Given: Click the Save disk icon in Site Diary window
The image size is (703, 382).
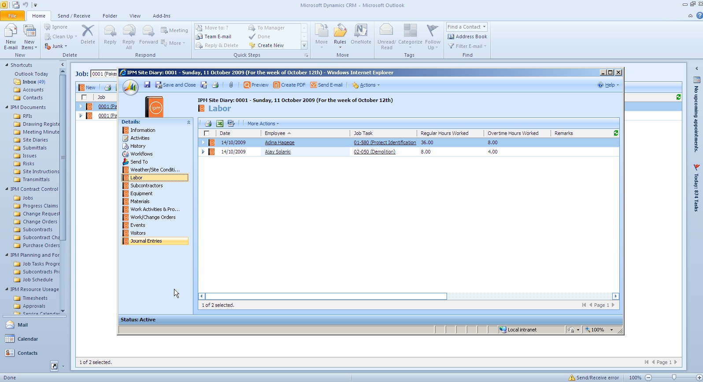Looking at the screenshot, I should coord(147,85).
